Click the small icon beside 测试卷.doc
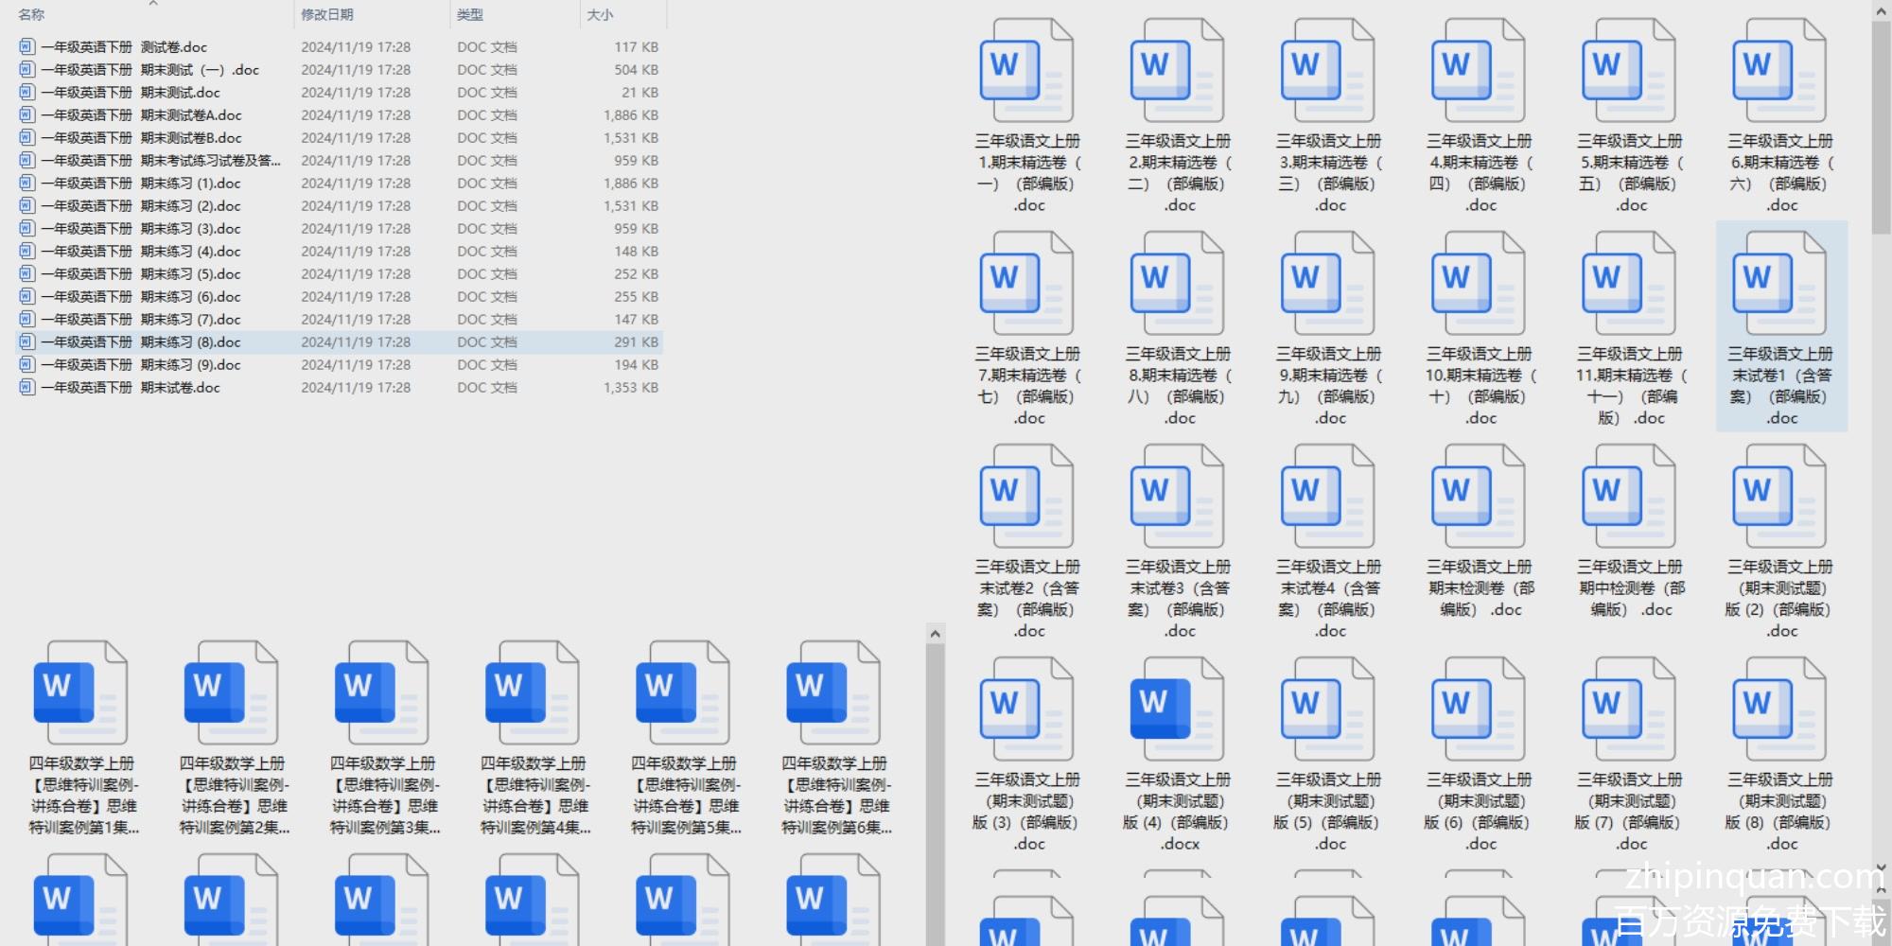 tap(26, 46)
